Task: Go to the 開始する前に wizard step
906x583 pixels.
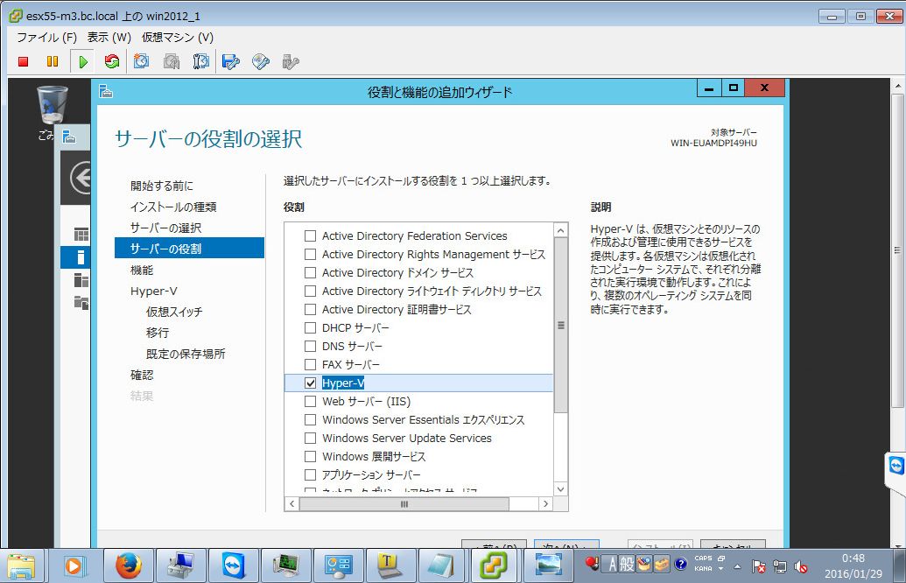Action: pyautogui.click(x=162, y=186)
